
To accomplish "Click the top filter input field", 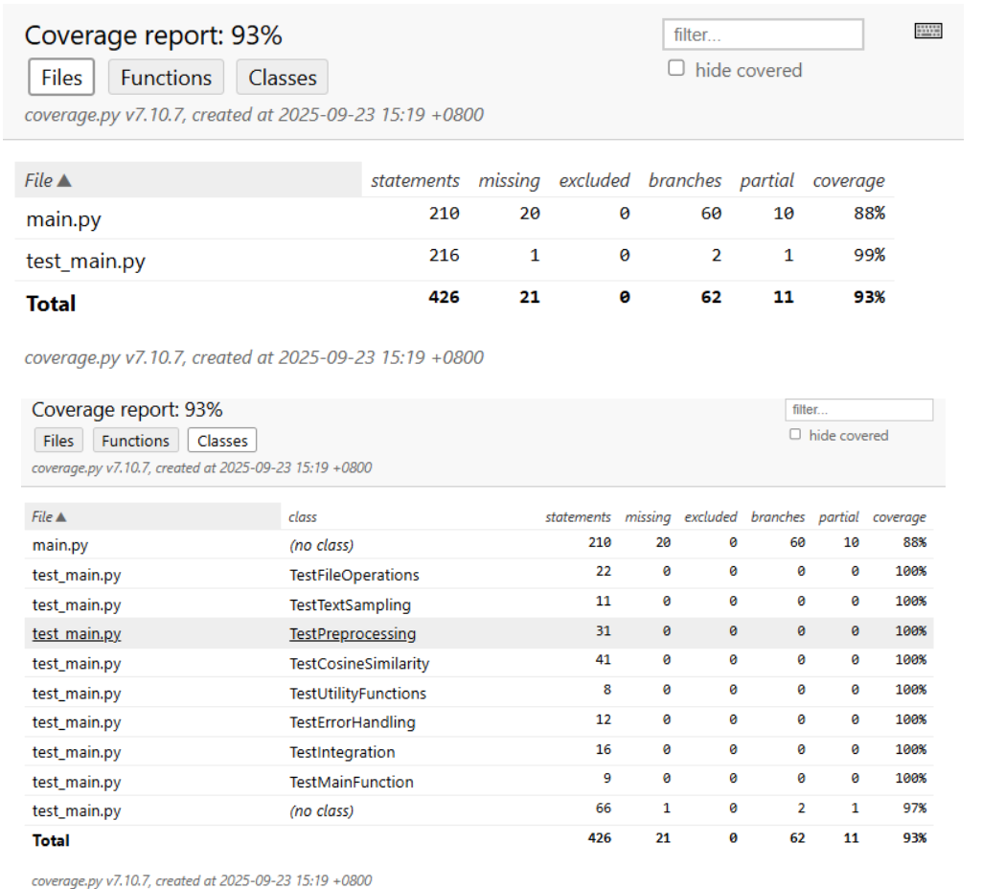I will coord(763,34).
